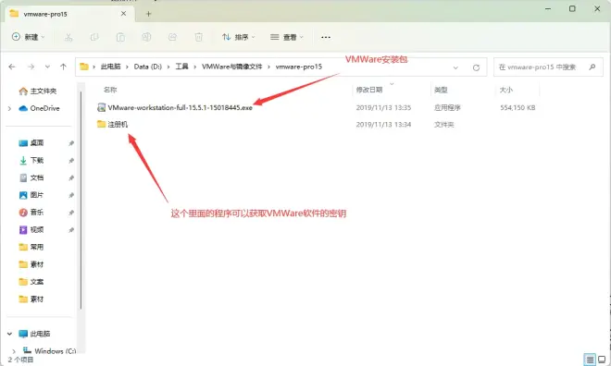Viewport: 611px width, 366px height.
Task: Select the VMware-workstation-full-15.5.1 exe file
Action: pos(180,108)
